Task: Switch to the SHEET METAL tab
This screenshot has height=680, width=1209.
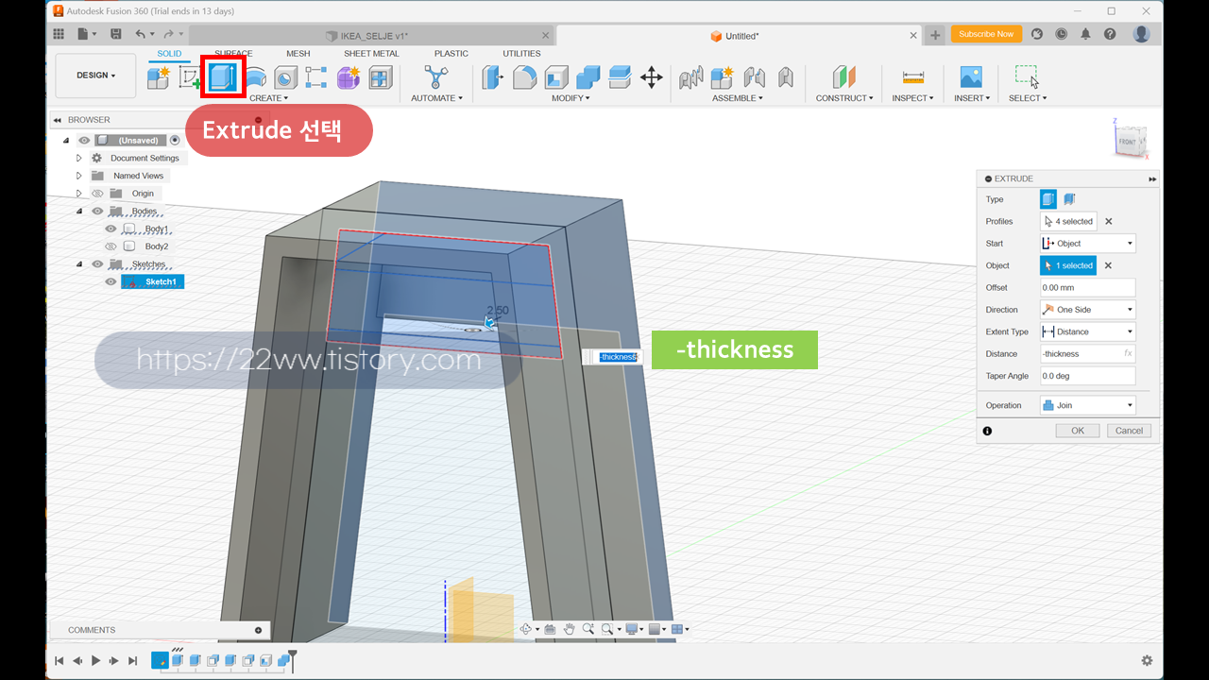Action: point(371,54)
